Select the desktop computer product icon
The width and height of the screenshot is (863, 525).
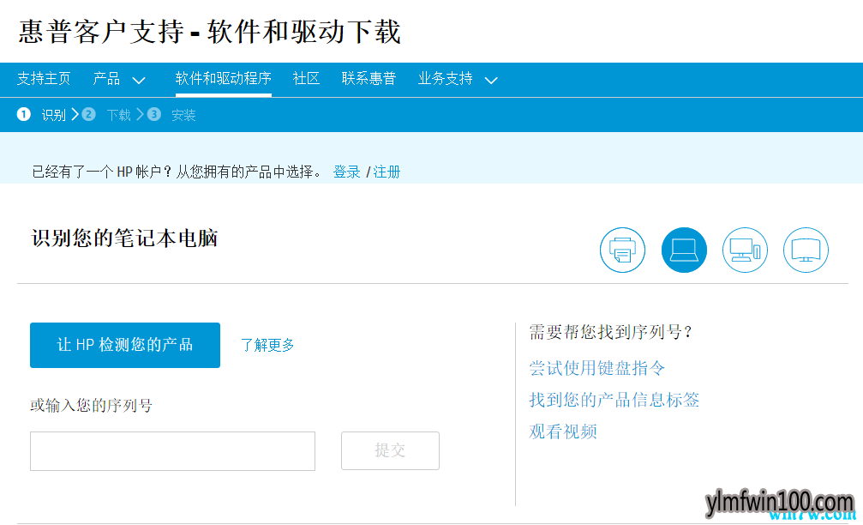745,250
